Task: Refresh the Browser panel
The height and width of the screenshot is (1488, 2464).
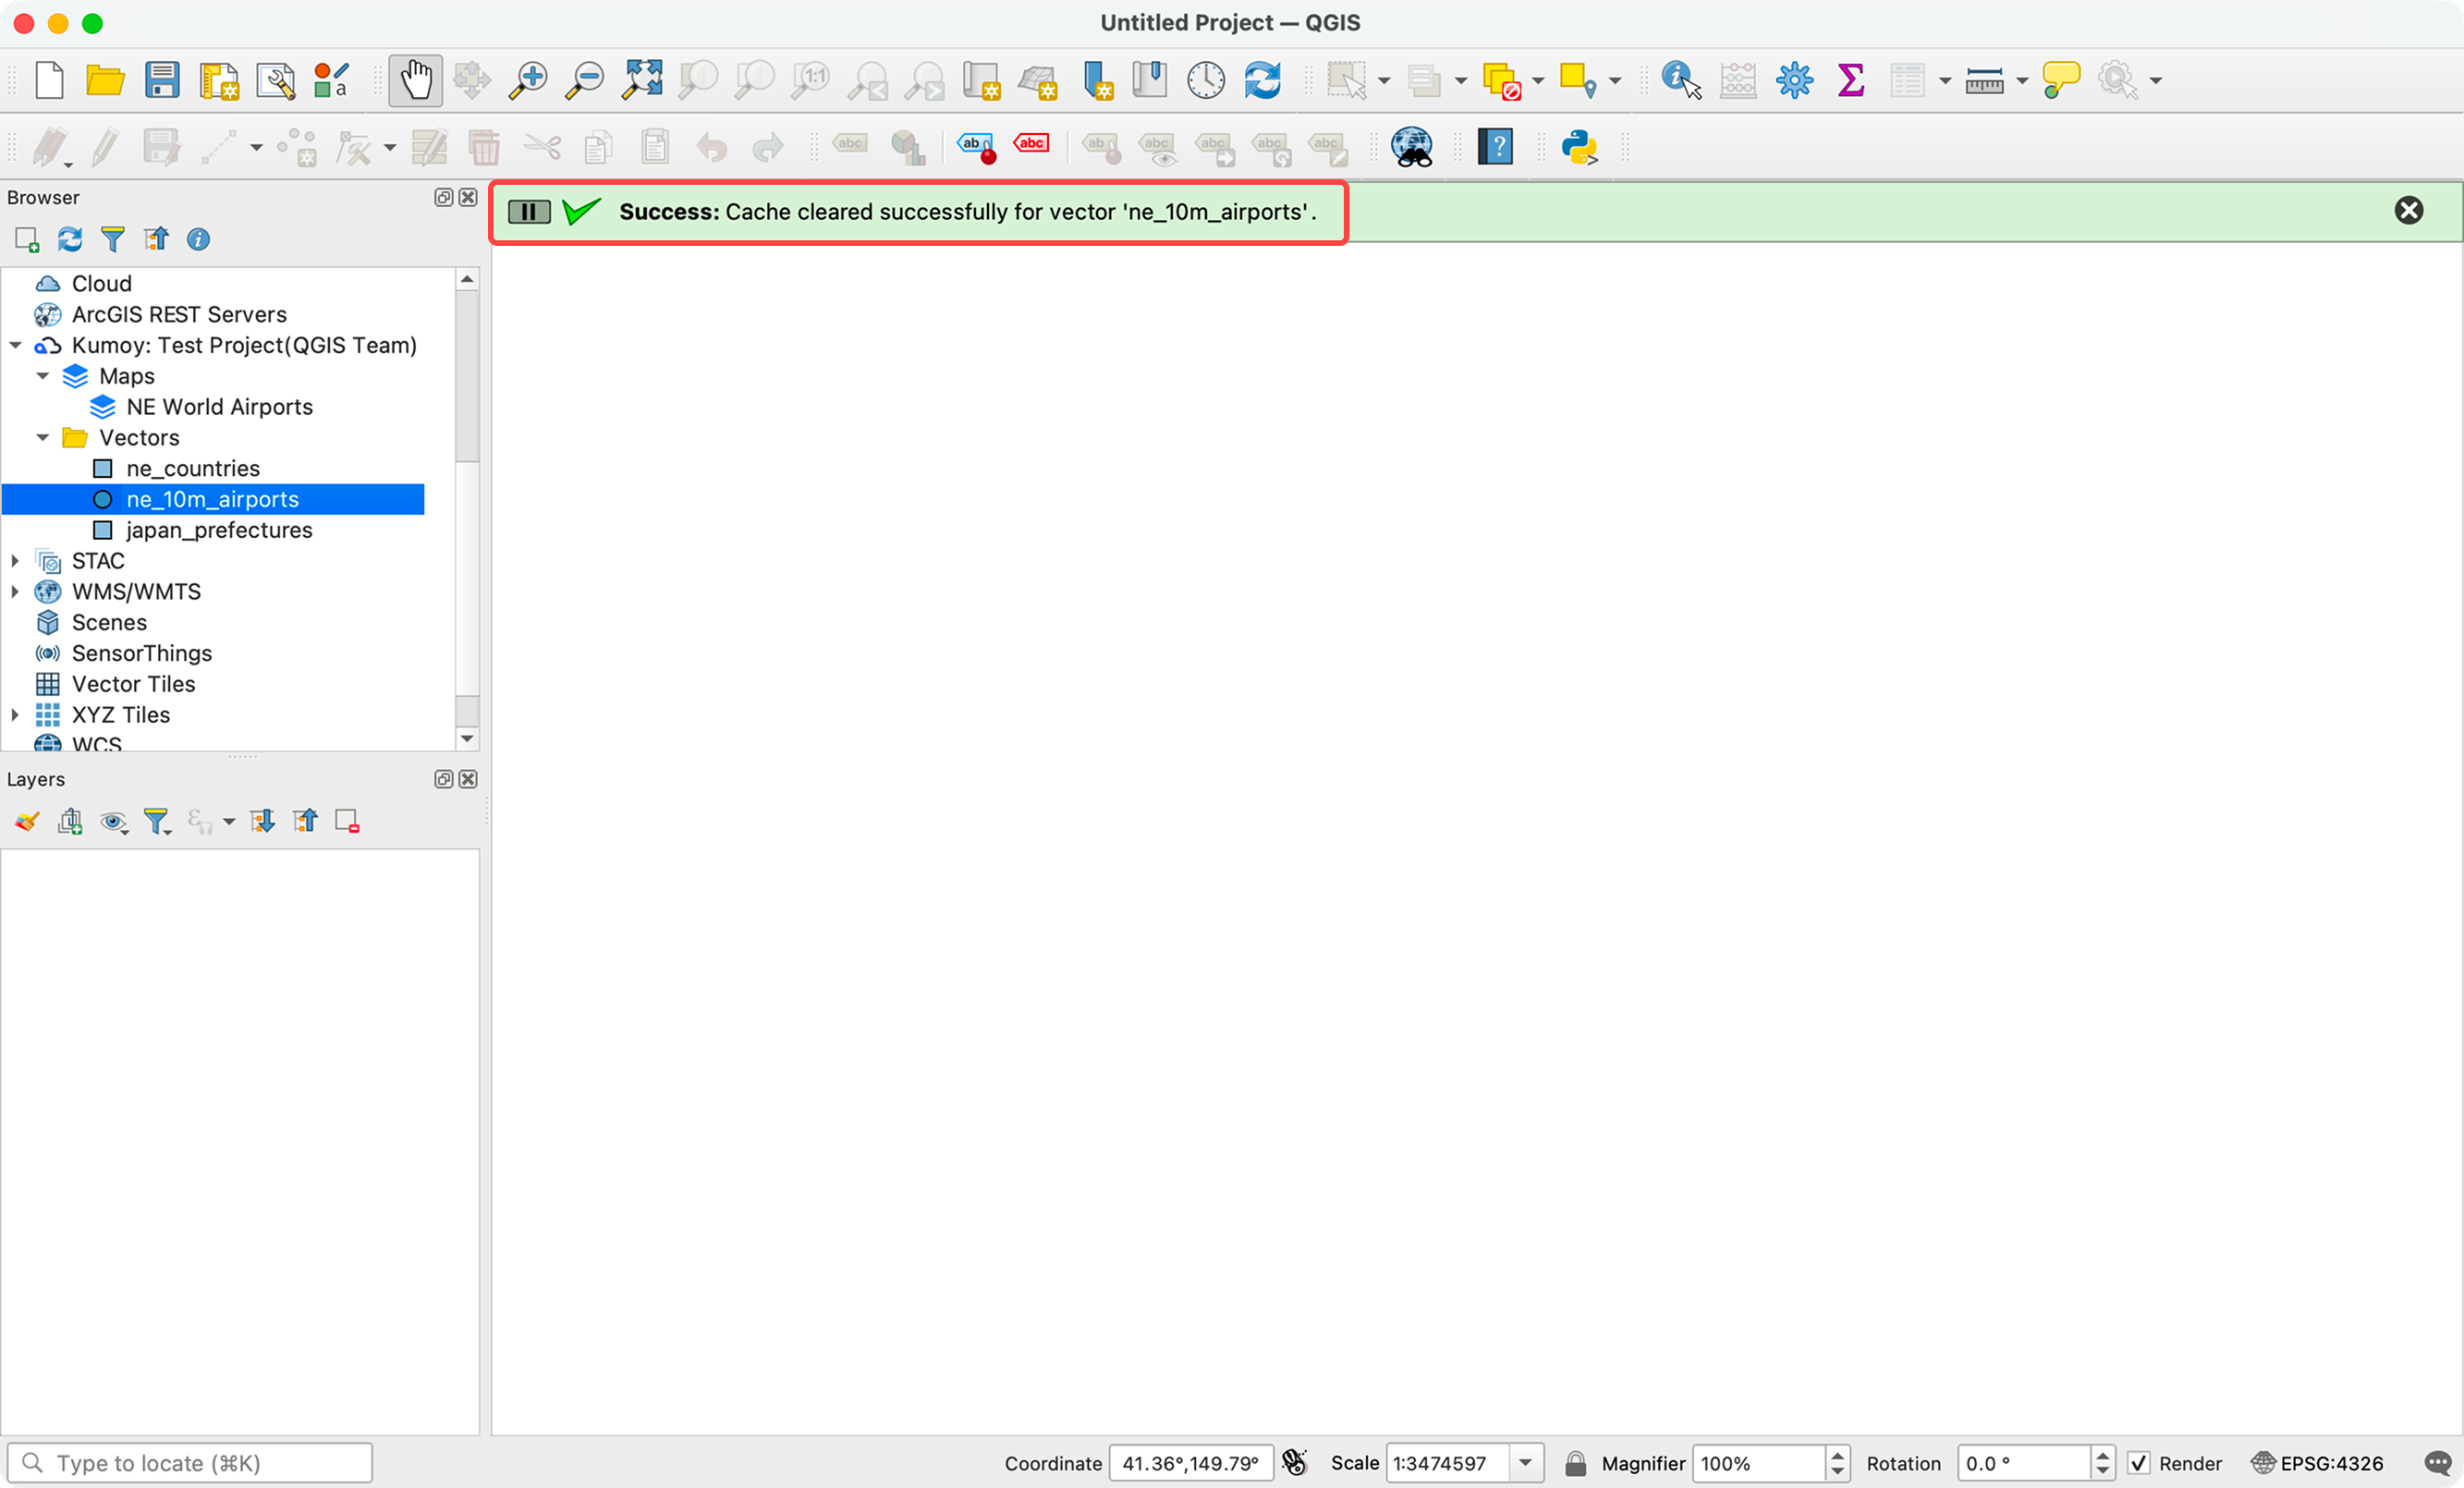Action: coord(69,239)
